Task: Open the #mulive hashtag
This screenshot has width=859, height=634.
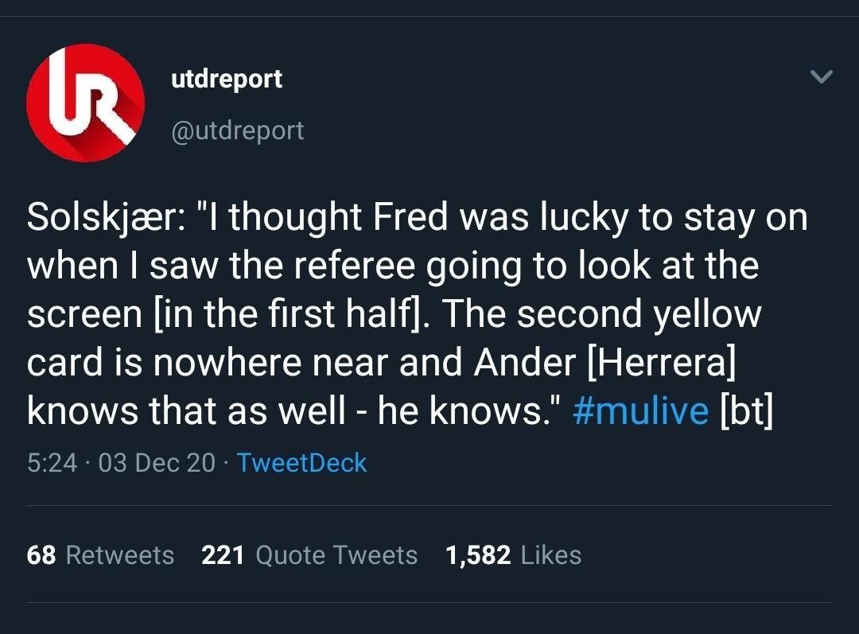Action: pyautogui.click(x=639, y=411)
